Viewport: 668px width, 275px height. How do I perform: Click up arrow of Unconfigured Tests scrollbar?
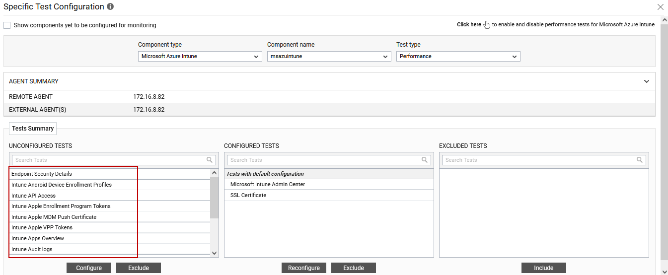coord(215,173)
